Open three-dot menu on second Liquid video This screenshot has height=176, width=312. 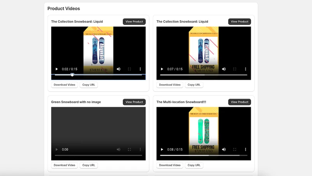click(246, 69)
